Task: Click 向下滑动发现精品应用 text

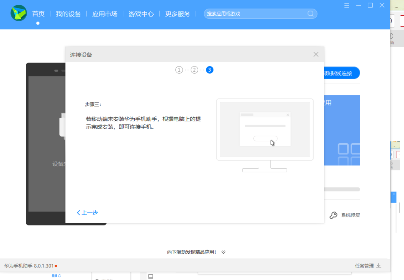Action: tap(192, 252)
